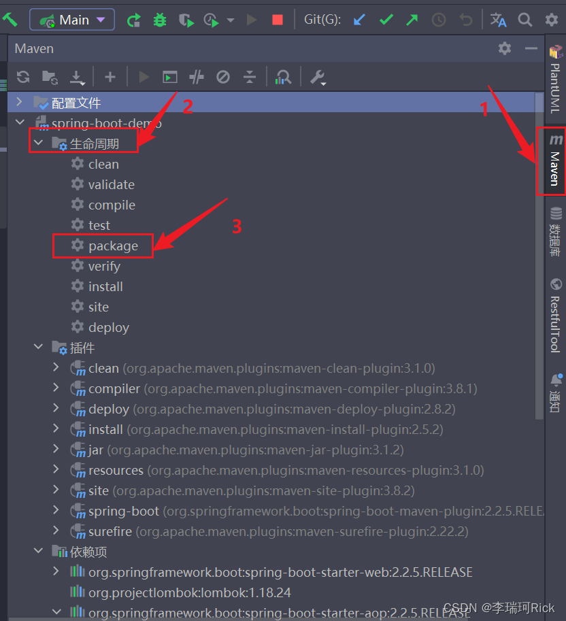Open the 通知 notifications side tab

tap(556, 393)
